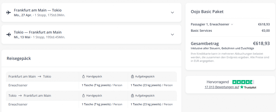Screen dimensions: 276x112
Task: Click the outbound airplane icon for Frankfurt — Tokio
Action: (x=8, y=13)
